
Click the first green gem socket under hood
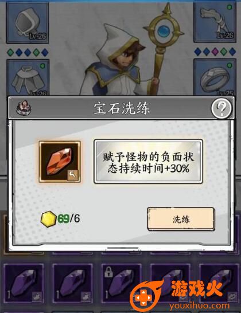click(10, 52)
